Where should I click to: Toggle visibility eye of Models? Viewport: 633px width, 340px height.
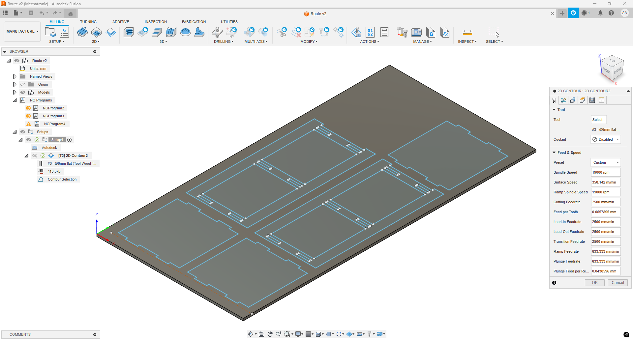pyautogui.click(x=23, y=92)
